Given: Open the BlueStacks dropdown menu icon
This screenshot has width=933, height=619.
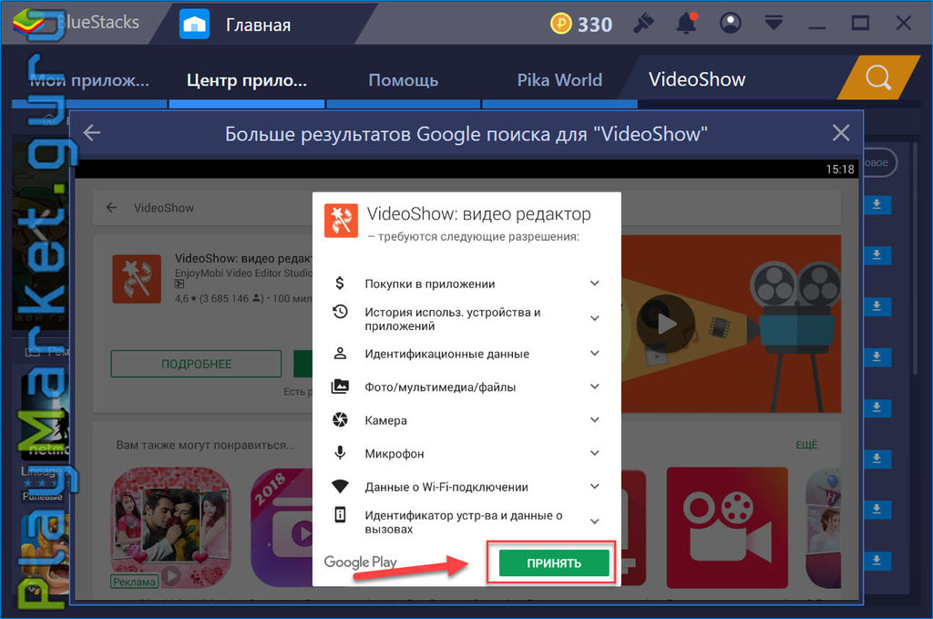Looking at the screenshot, I should click(774, 24).
